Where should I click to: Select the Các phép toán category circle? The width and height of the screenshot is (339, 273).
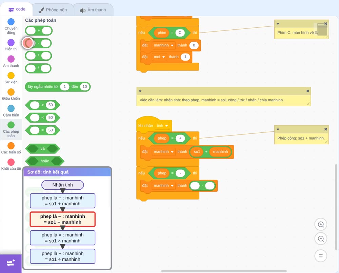click(11, 125)
